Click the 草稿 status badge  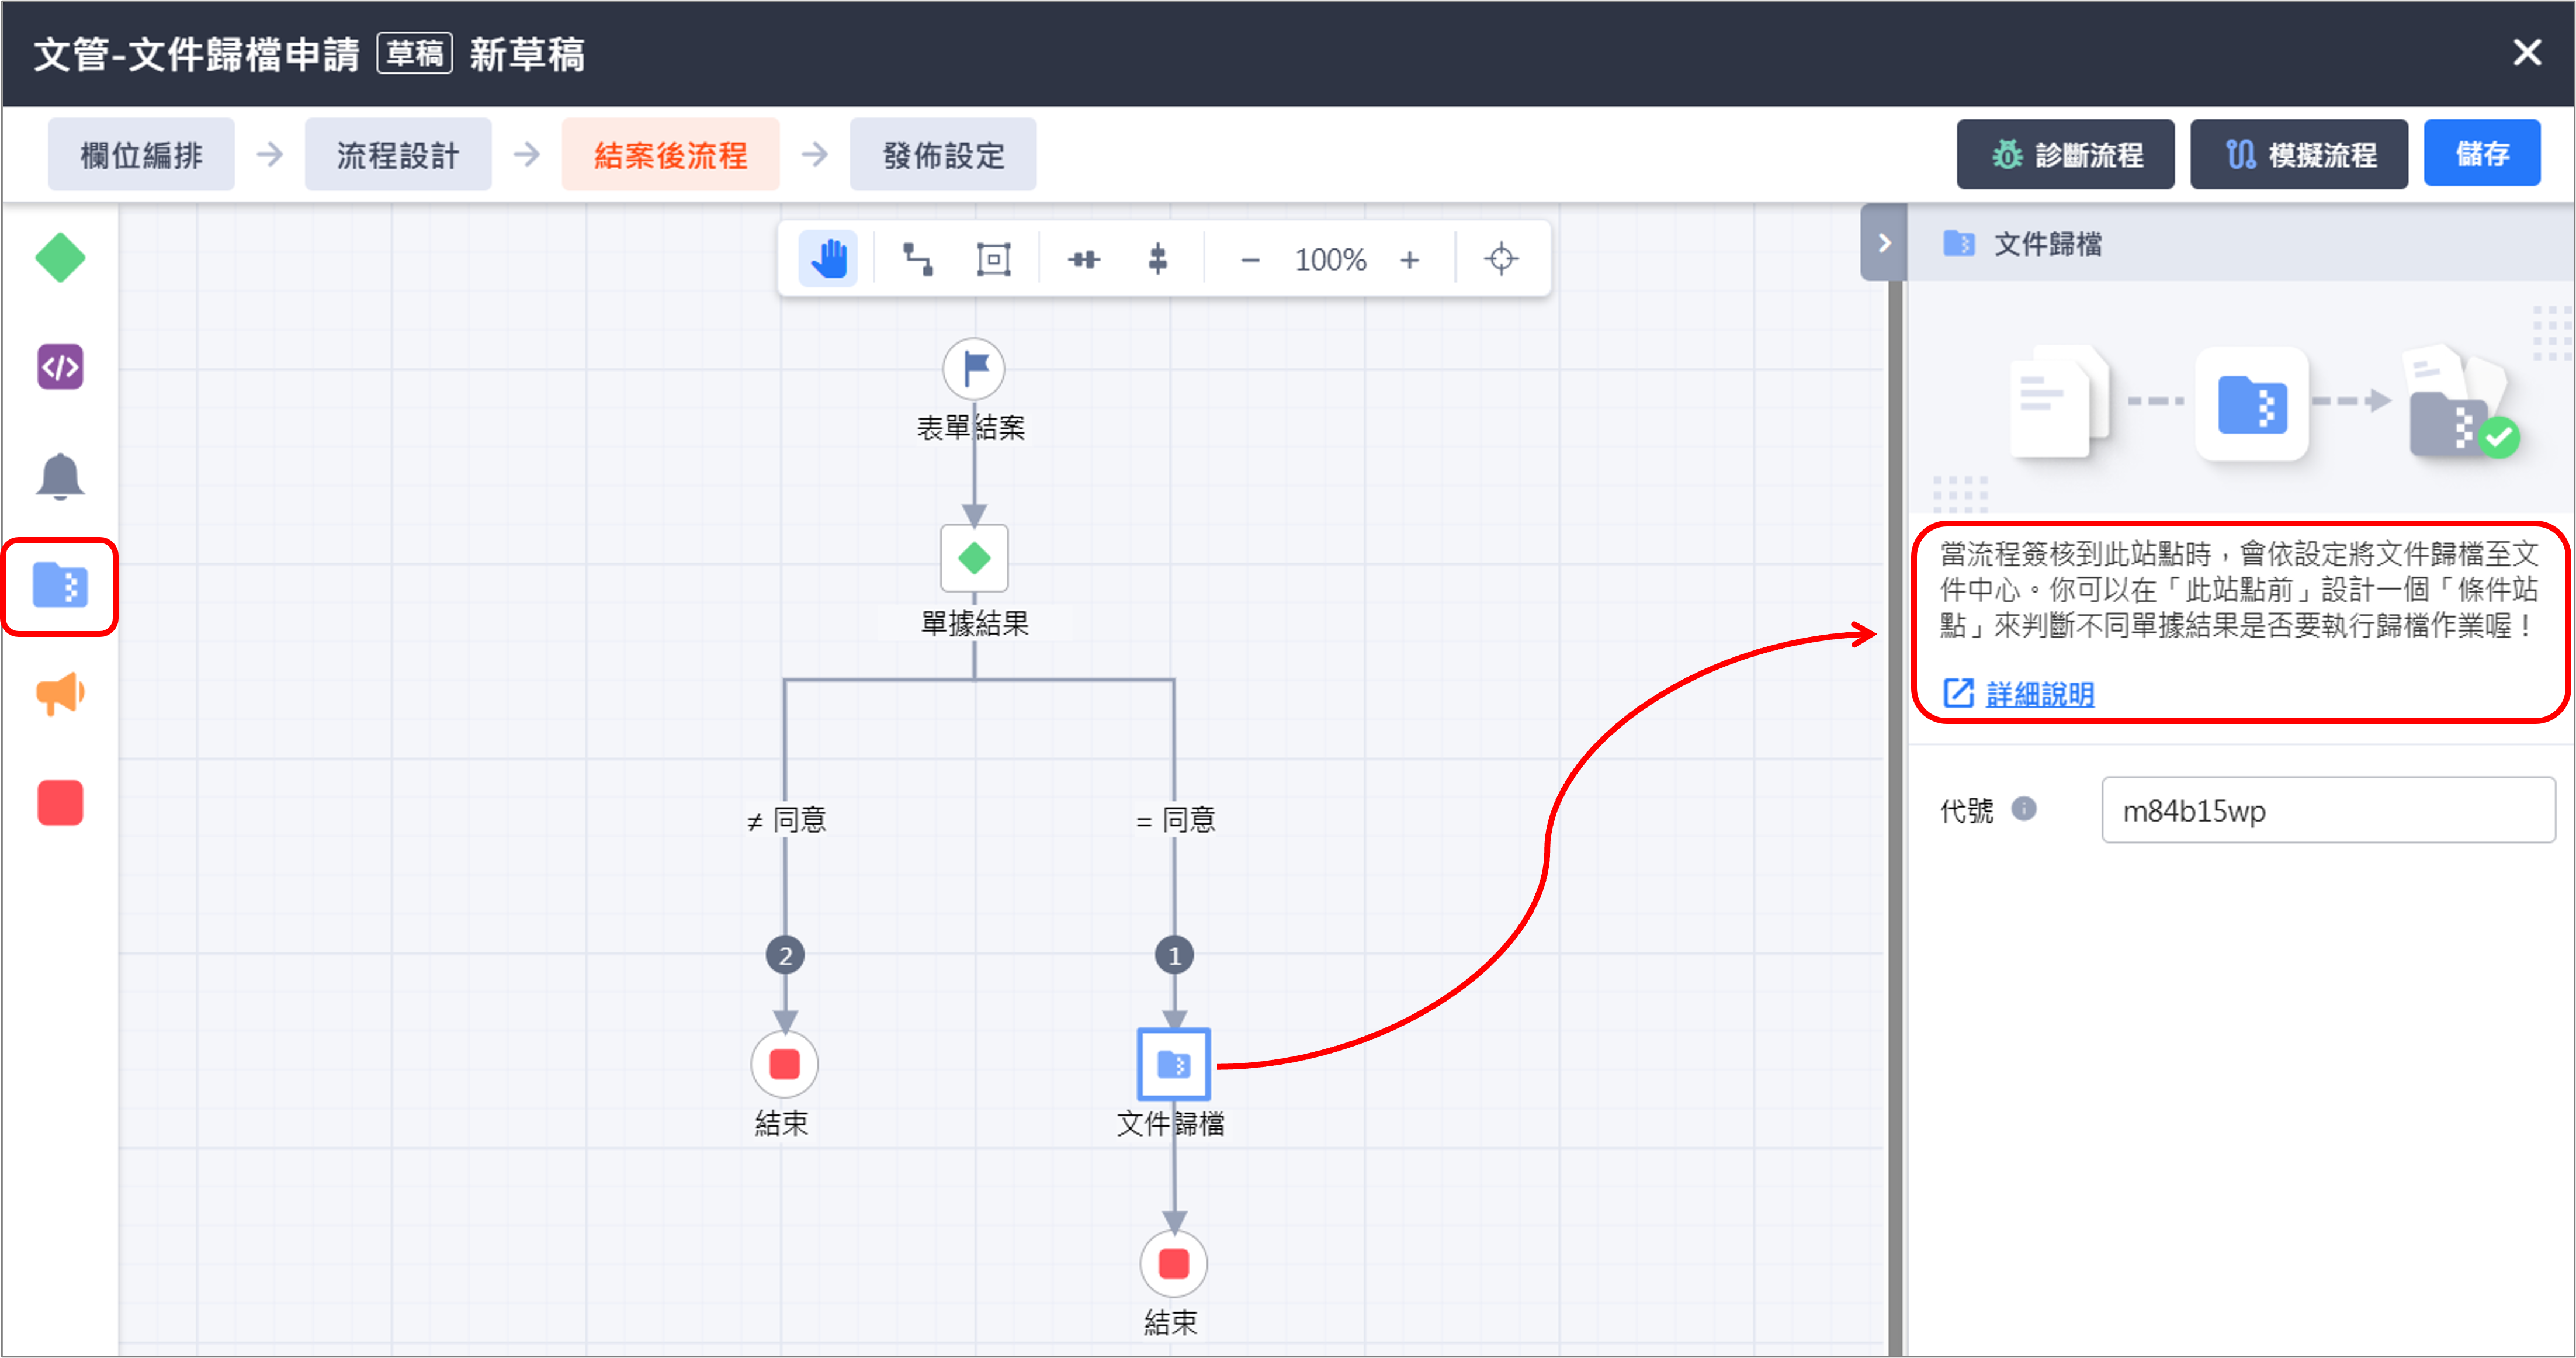414,53
